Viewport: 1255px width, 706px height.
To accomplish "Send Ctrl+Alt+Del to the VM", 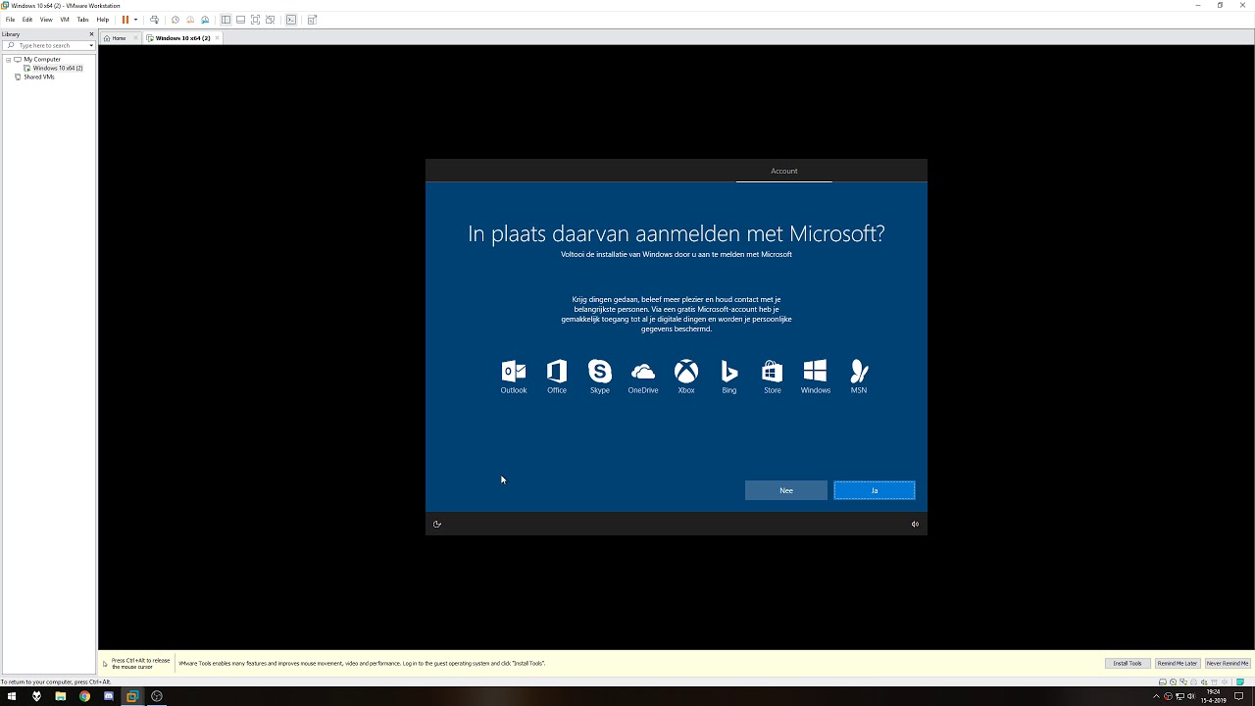I will pos(154,20).
